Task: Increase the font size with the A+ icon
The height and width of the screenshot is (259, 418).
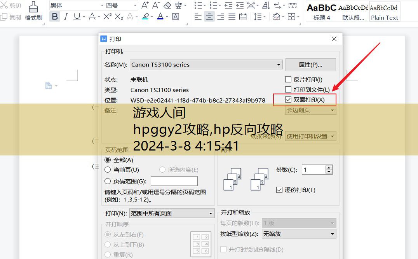Action: [145, 5]
